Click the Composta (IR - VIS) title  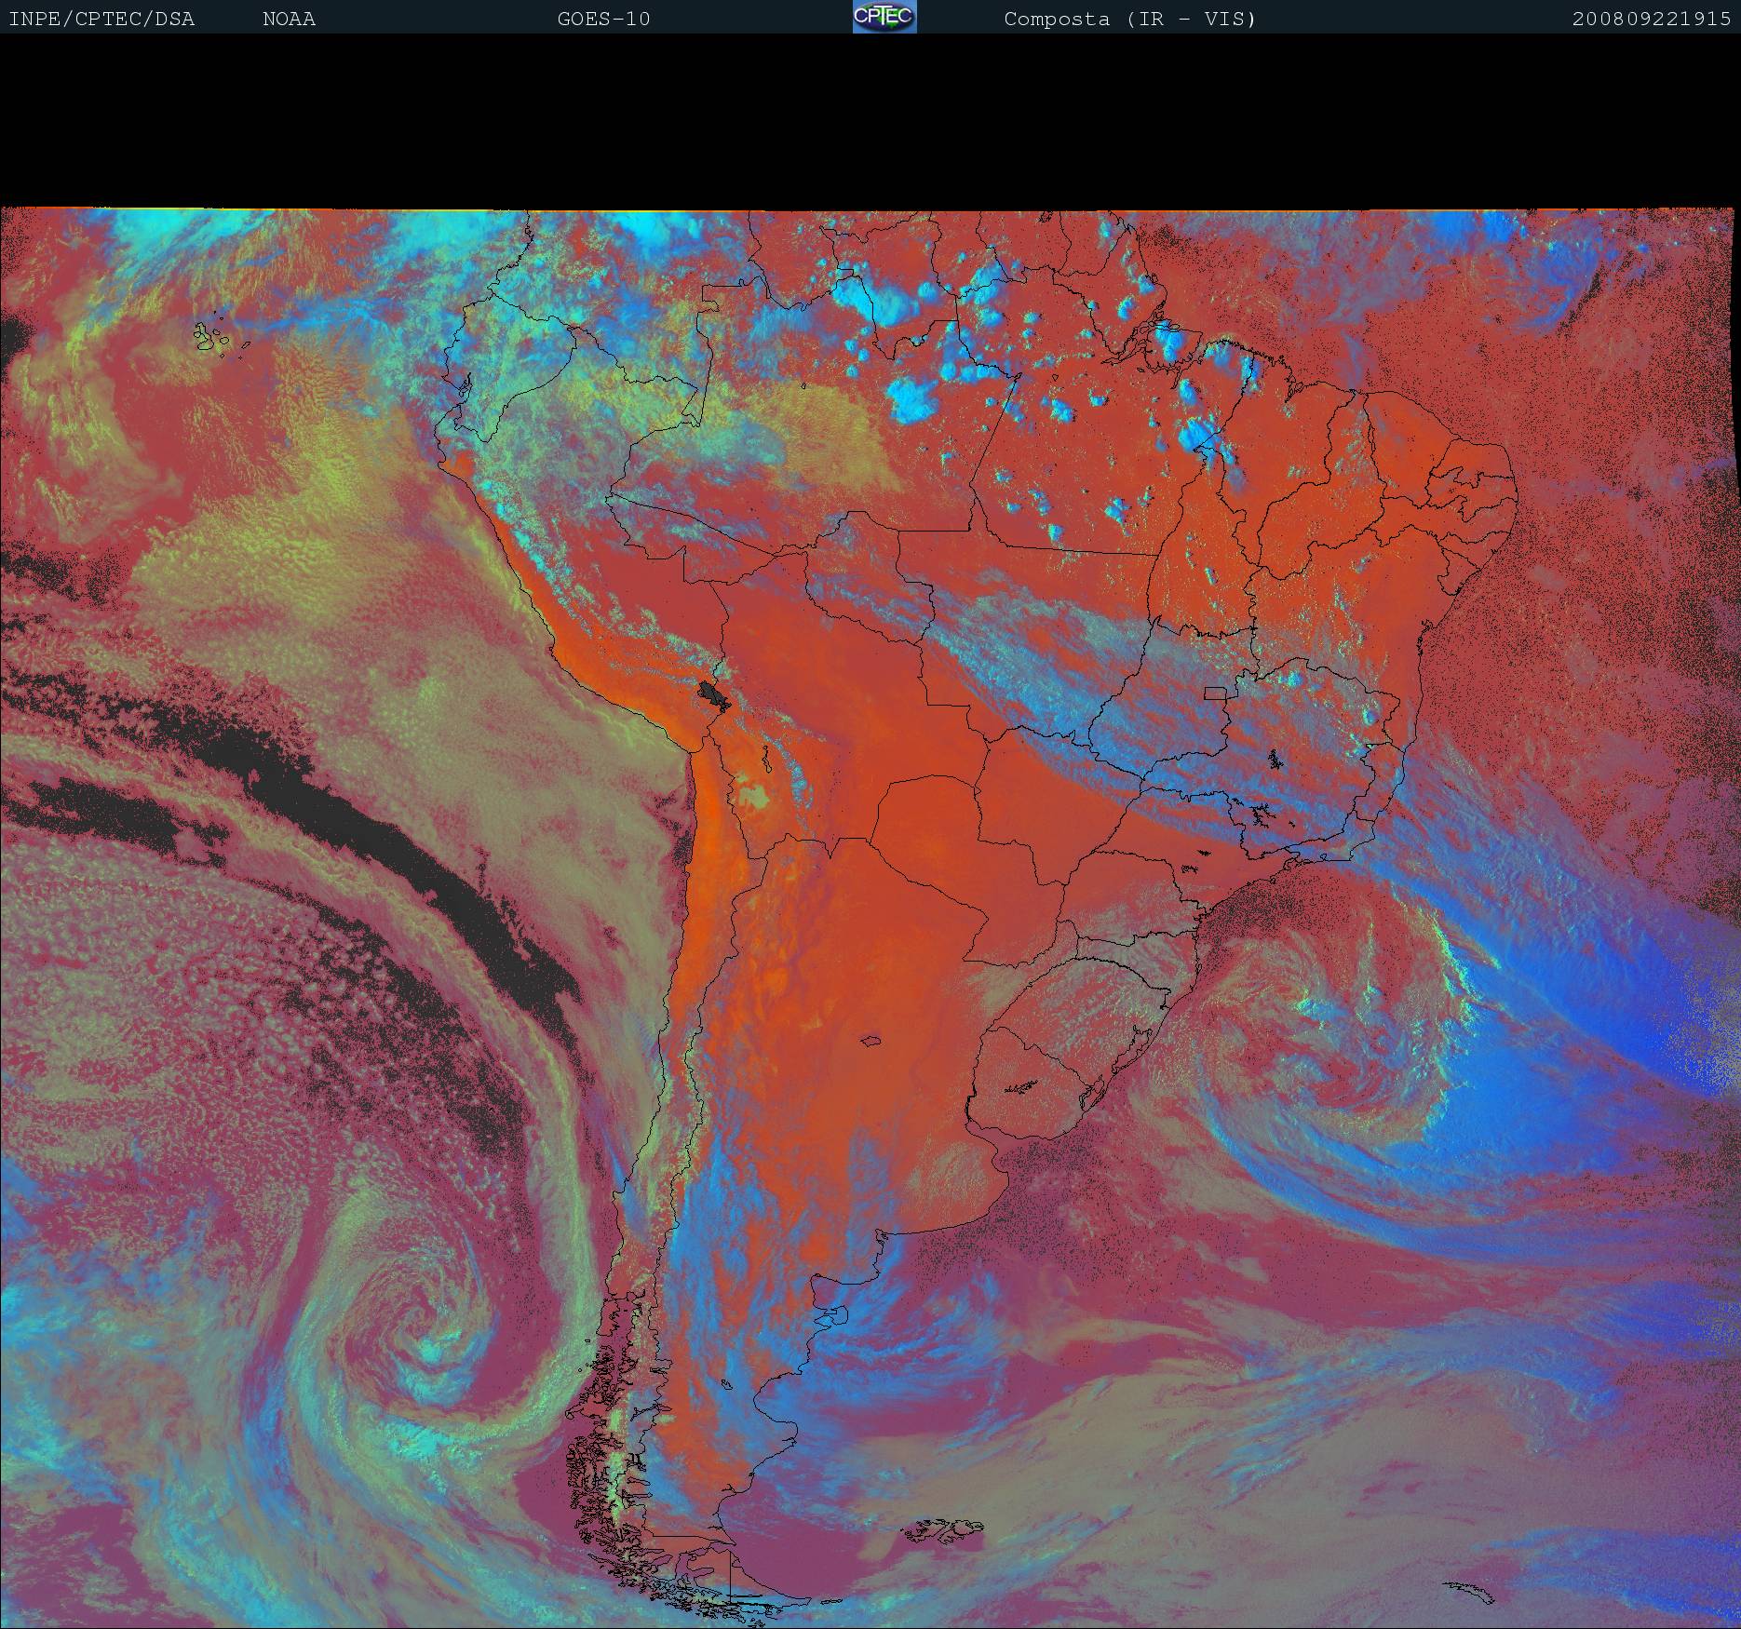pos(1129,19)
